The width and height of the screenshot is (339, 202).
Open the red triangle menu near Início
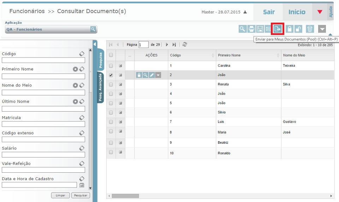(320, 12)
